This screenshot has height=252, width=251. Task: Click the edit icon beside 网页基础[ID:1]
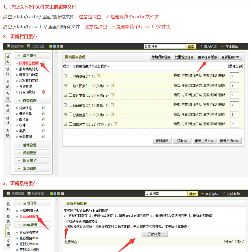click(98, 76)
